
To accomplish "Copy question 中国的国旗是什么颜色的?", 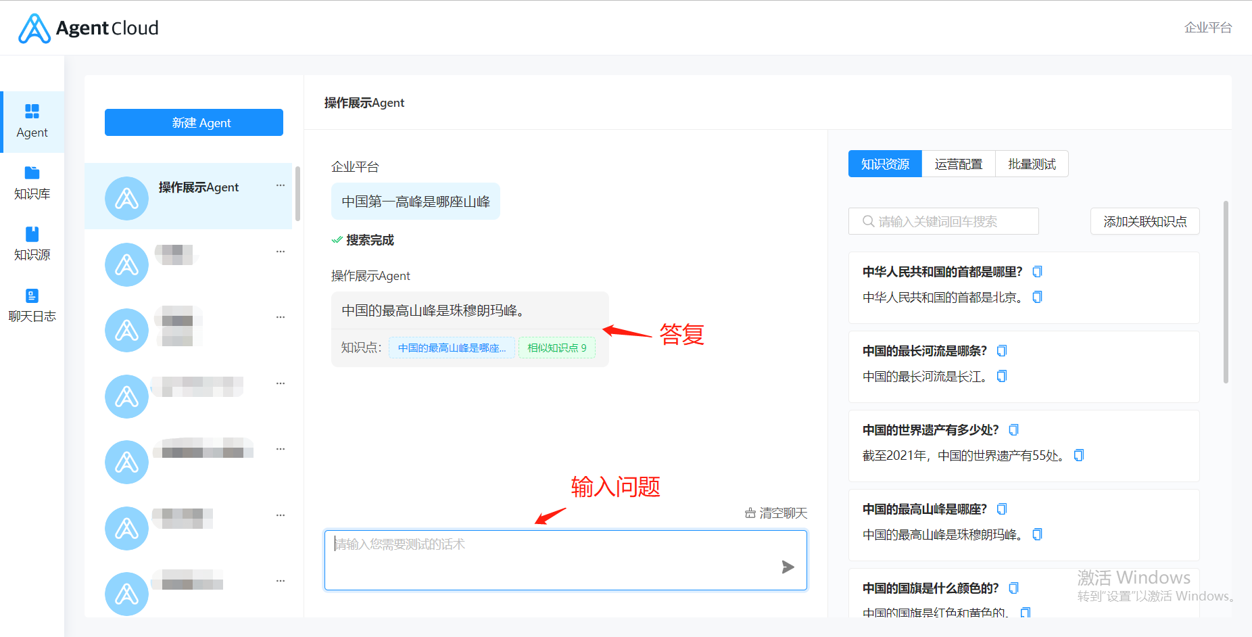I will (x=1013, y=588).
